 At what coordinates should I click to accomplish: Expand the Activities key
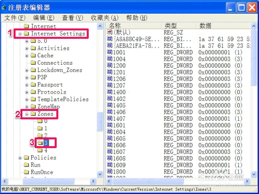27,48
